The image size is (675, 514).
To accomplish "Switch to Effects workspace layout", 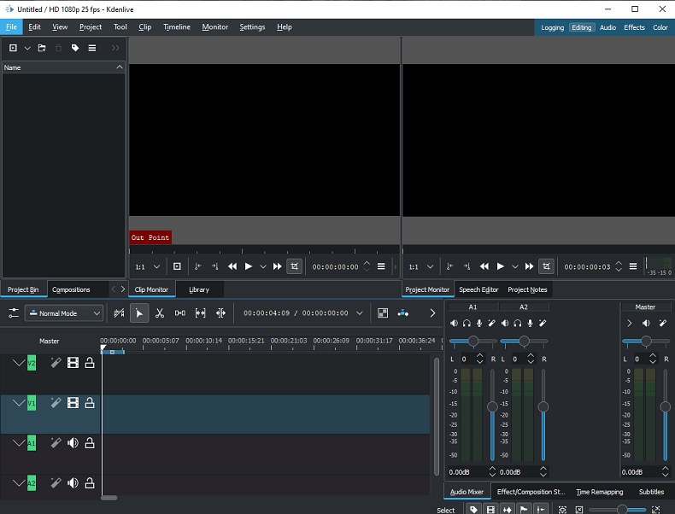I will pos(634,27).
